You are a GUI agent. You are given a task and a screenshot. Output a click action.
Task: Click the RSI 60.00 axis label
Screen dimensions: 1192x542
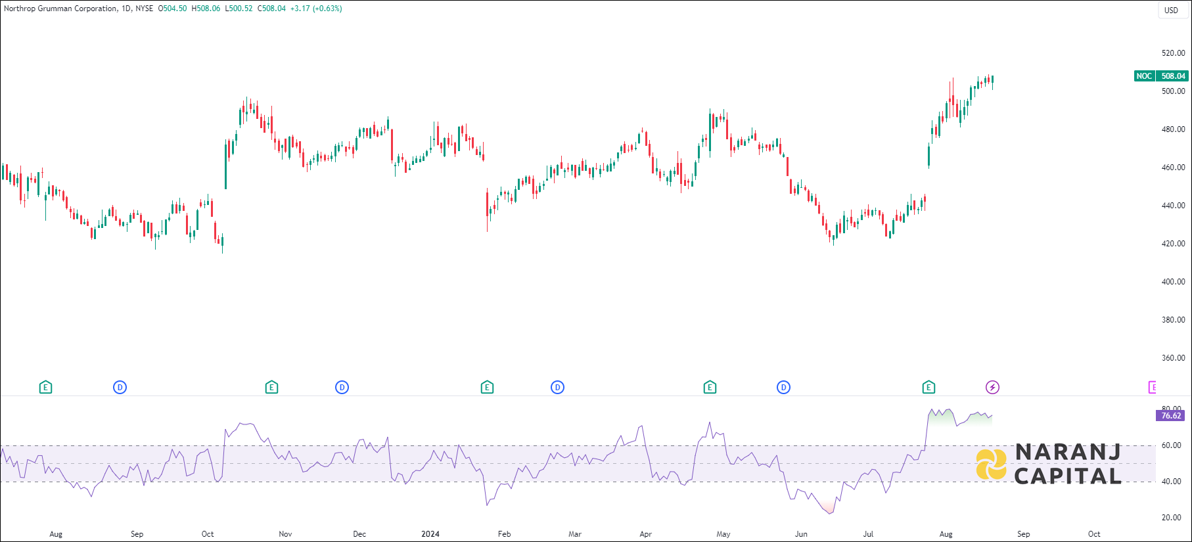(x=1171, y=445)
